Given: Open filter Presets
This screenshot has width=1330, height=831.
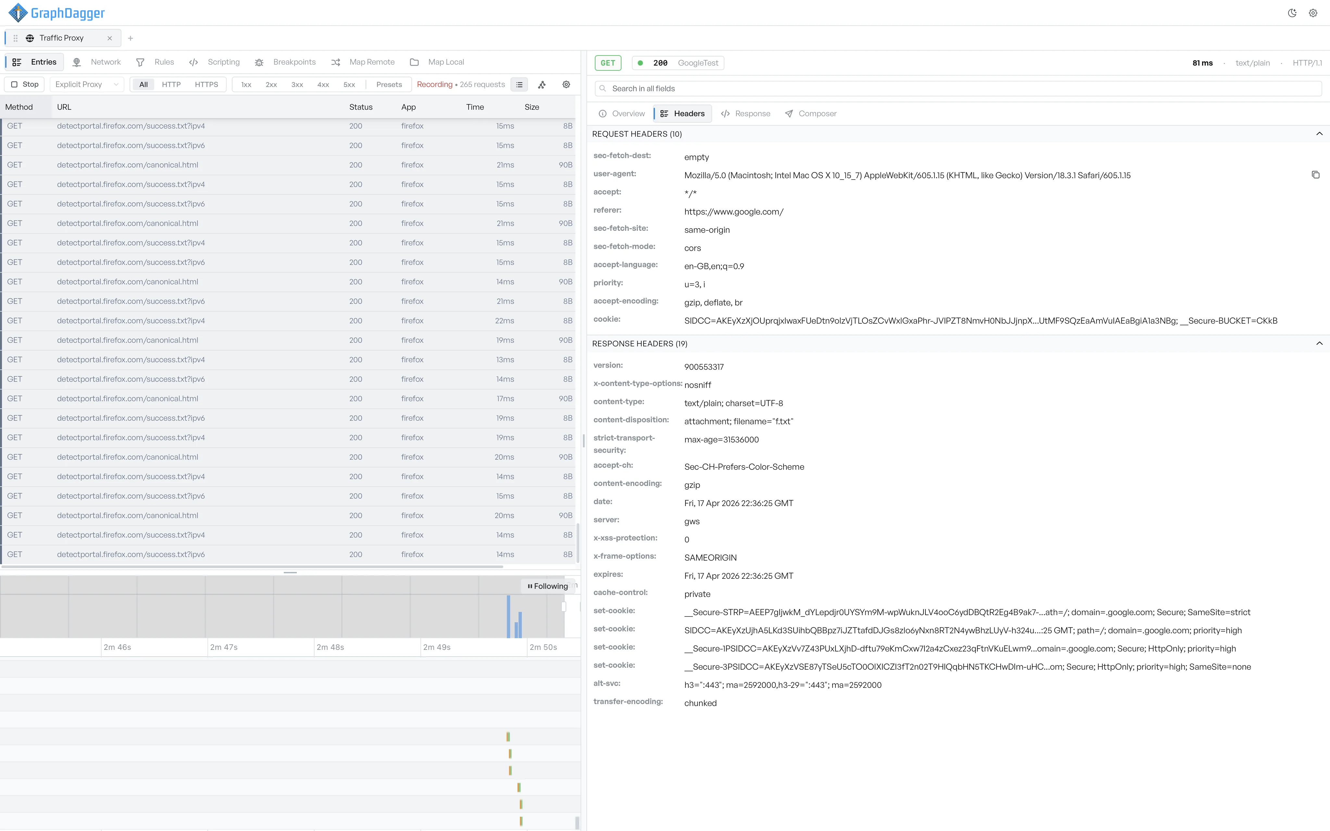Looking at the screenshot, I should (389, 85).
